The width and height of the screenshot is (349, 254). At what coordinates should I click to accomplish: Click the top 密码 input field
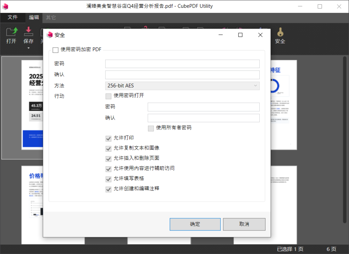(182, 64)
